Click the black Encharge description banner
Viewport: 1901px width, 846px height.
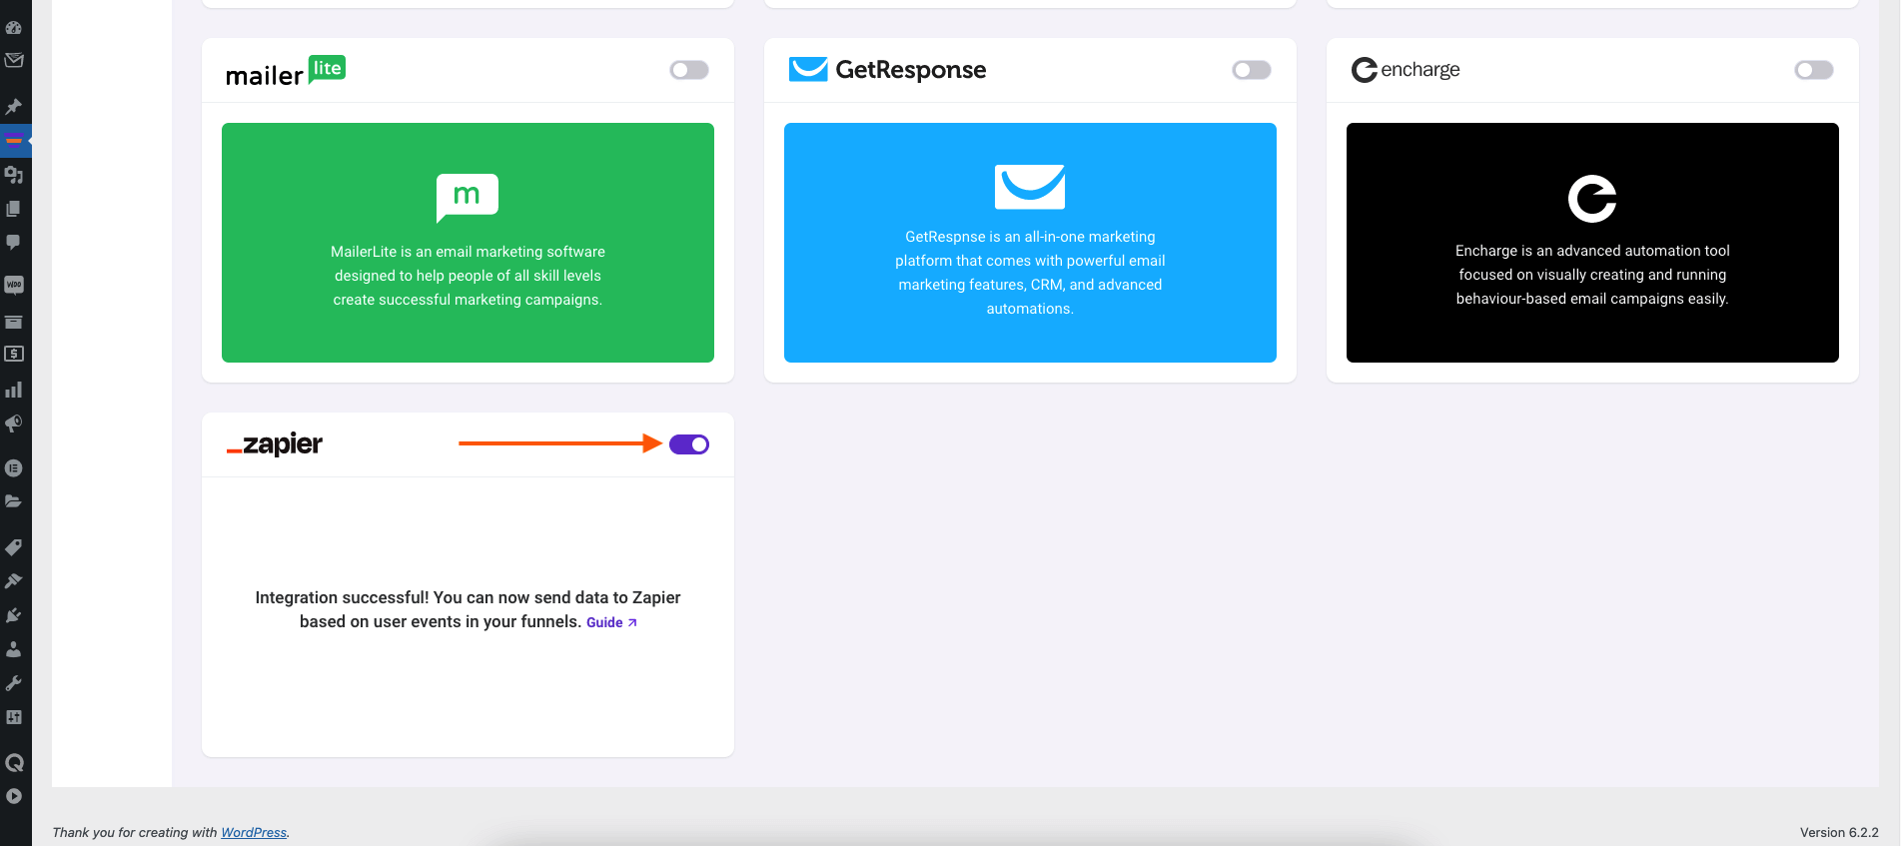click(1592, 243)
